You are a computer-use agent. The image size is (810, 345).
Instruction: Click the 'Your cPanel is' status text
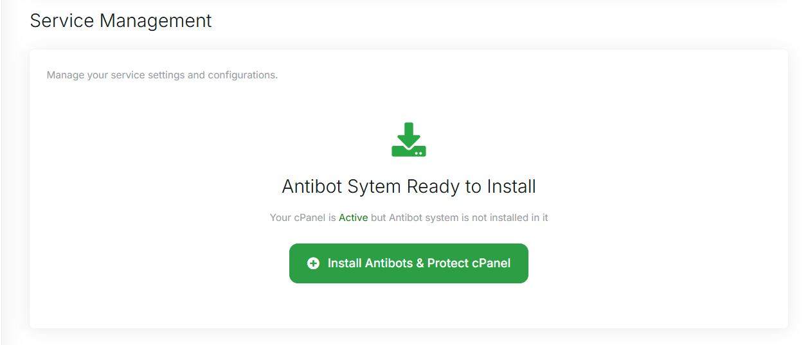coord(303,218)
